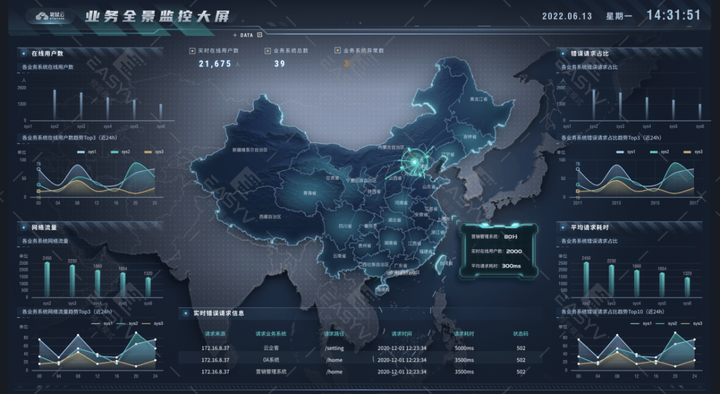
Task: Click the 平均请求耗时 panel header icon
Action: click(x=563, y=227)
